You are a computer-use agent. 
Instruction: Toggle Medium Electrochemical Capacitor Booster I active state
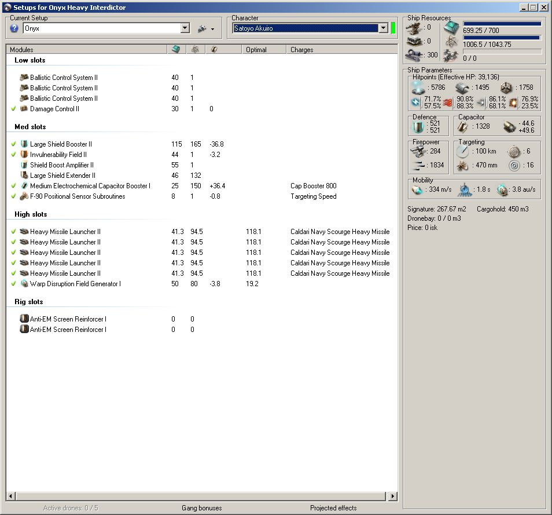13,186
